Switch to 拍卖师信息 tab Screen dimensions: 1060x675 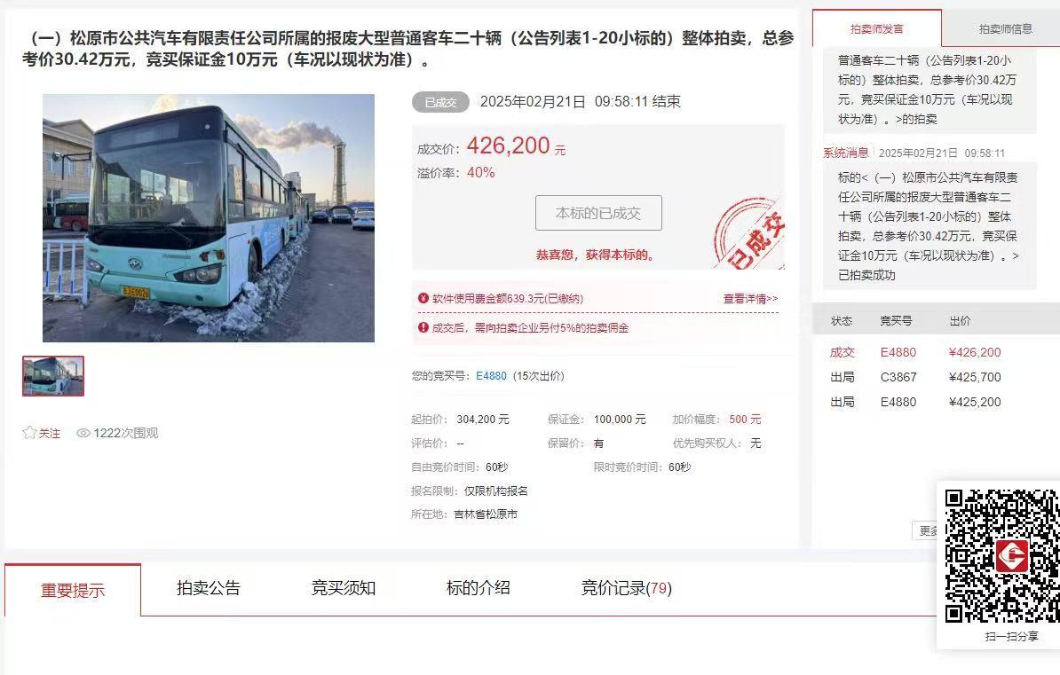tap(1005, 29)
